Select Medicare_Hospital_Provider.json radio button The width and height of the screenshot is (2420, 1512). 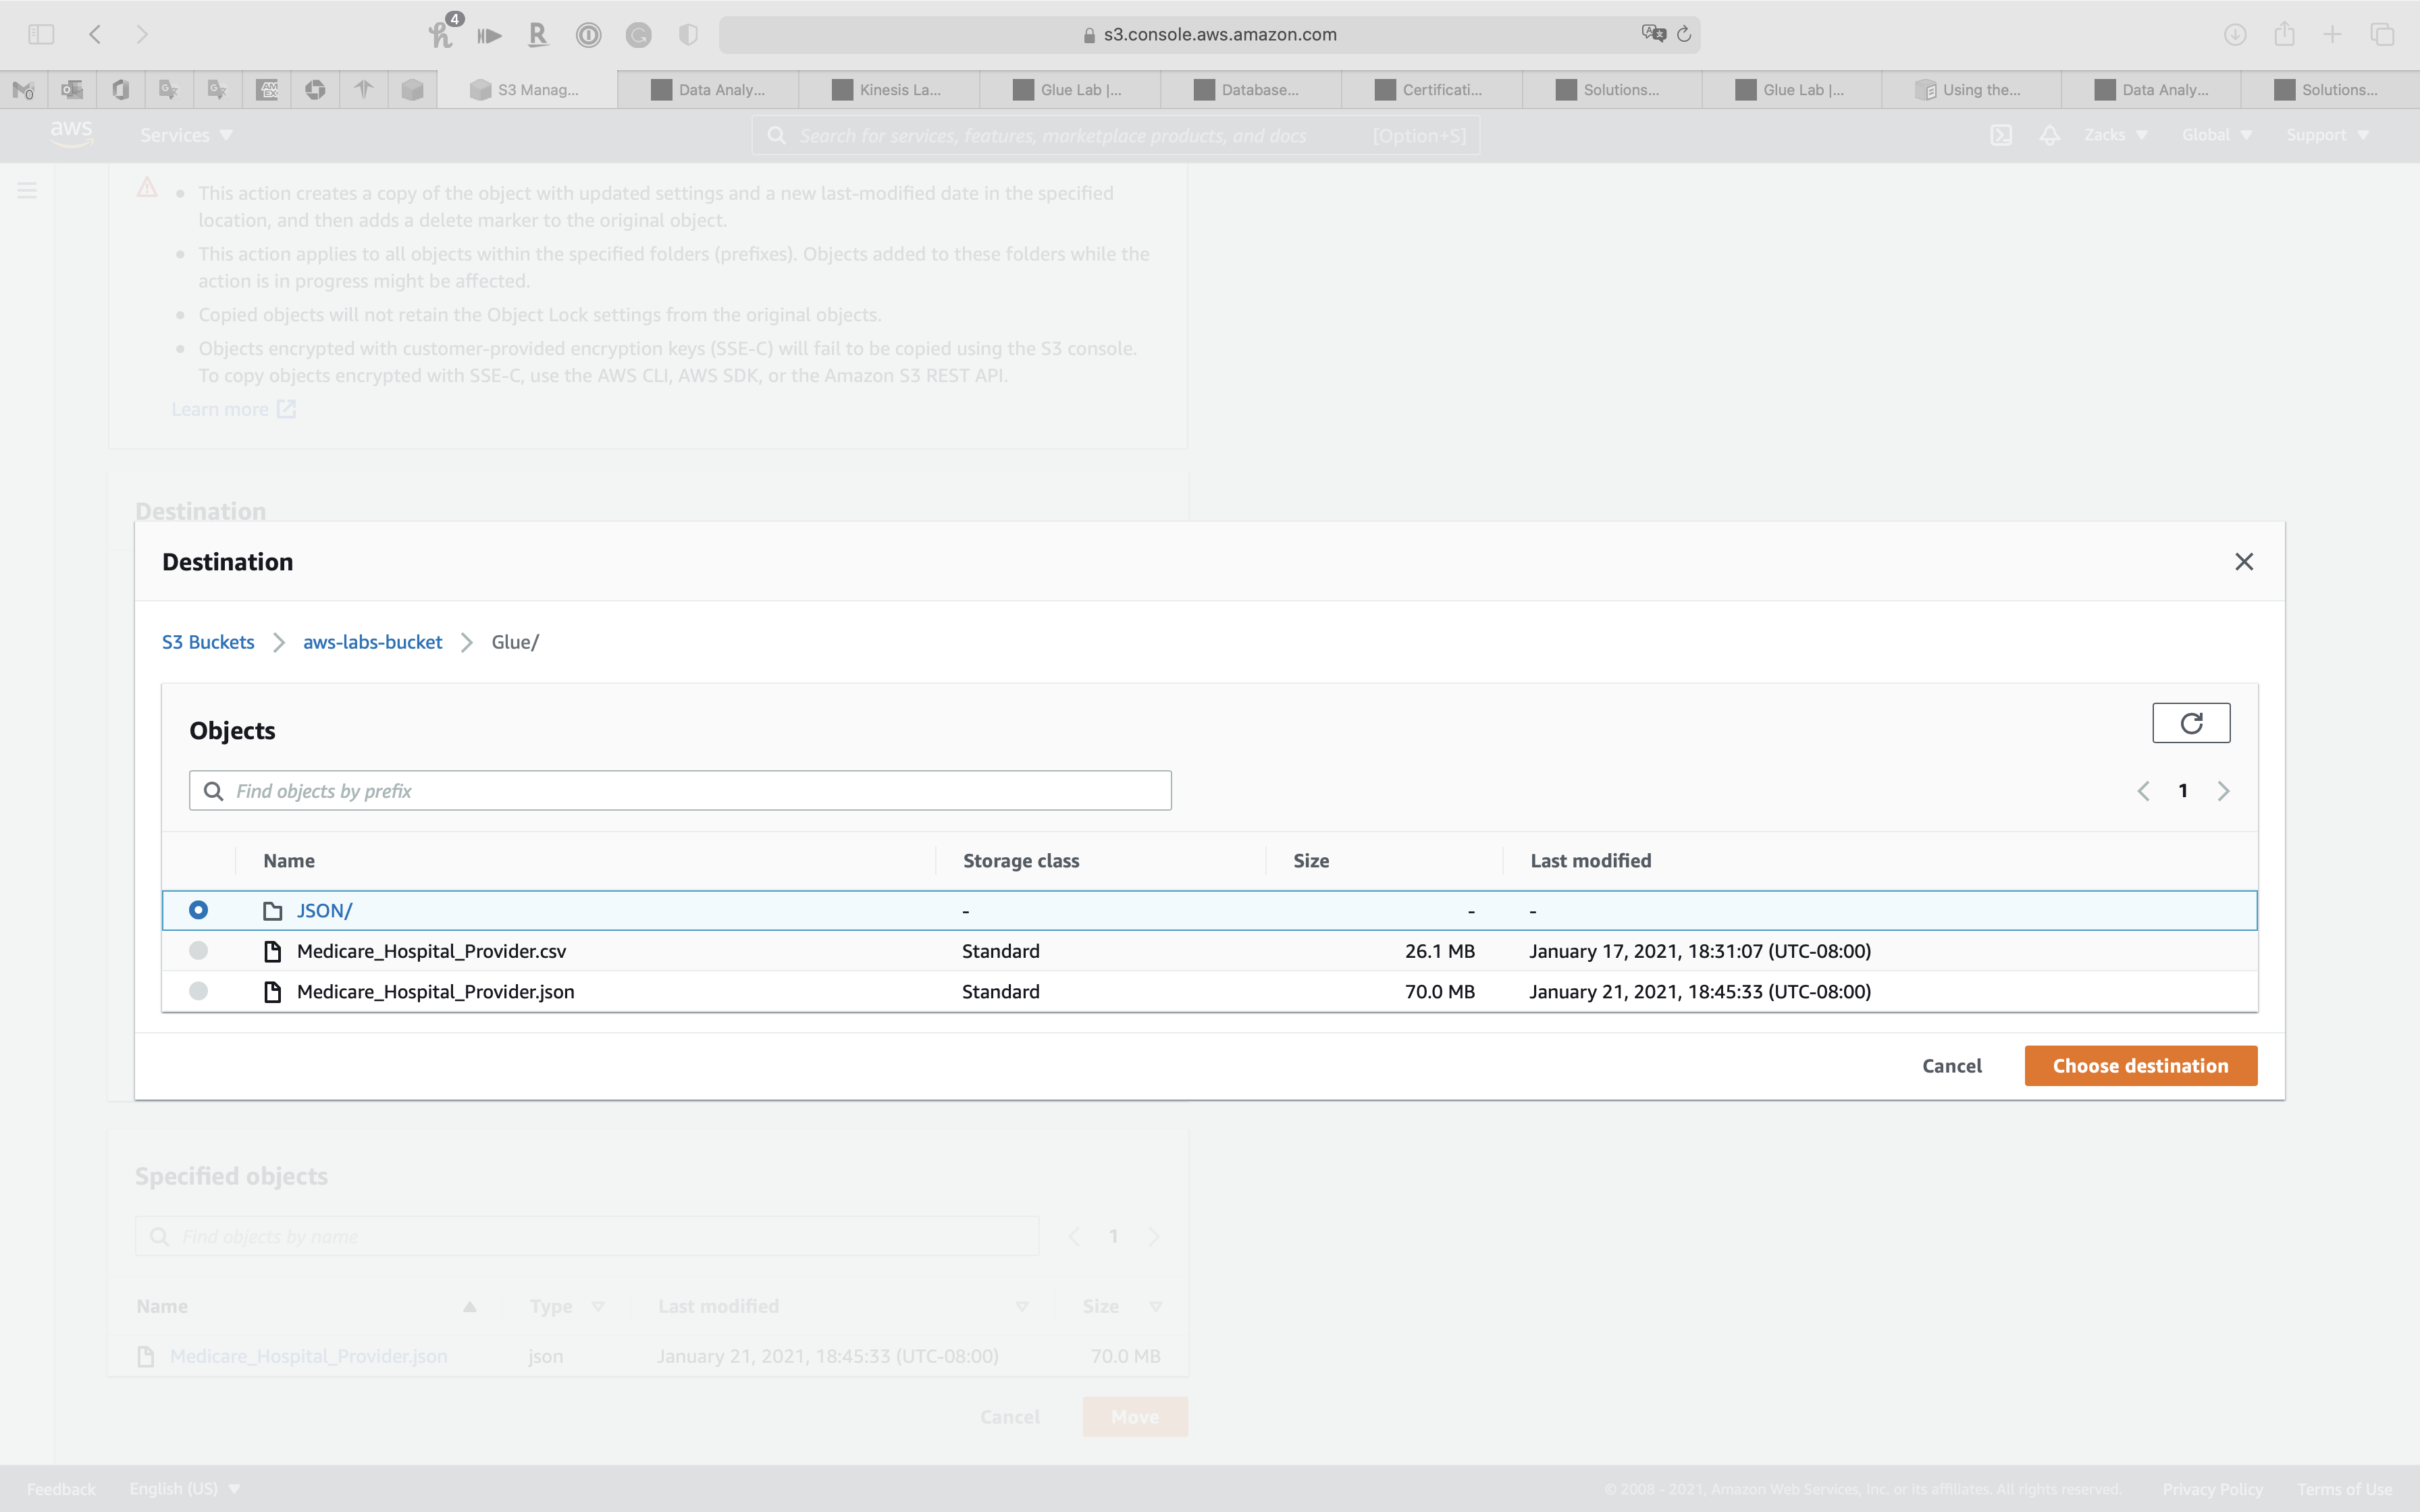click(198, 991)
